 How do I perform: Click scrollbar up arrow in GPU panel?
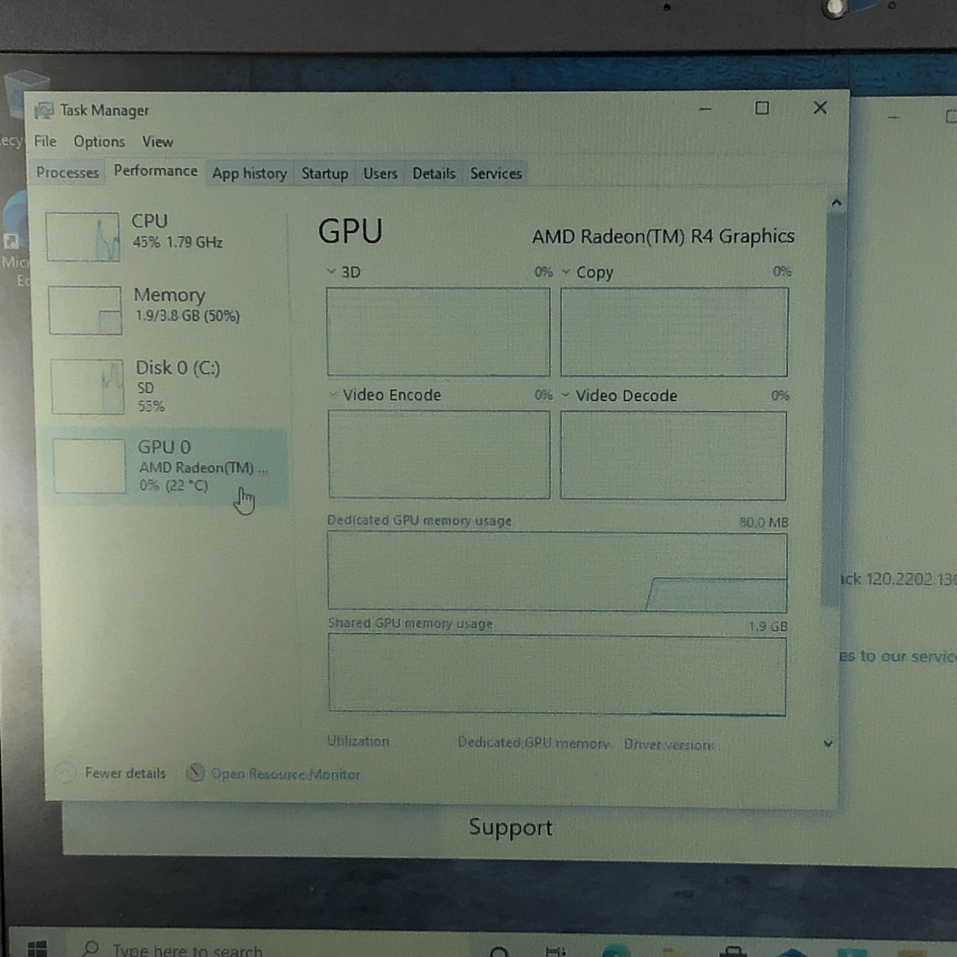click(836, 203)
